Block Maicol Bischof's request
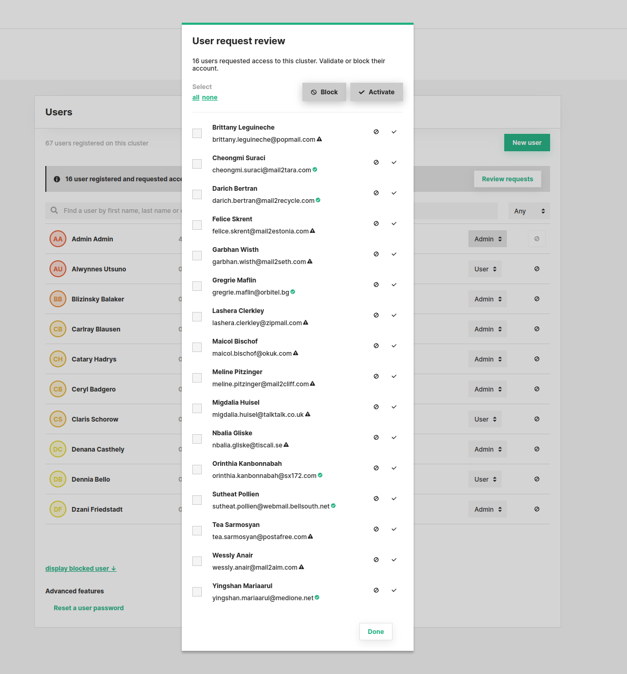This screenshot has height=674, width=627. pyautogui.click(x=376, y=346)
